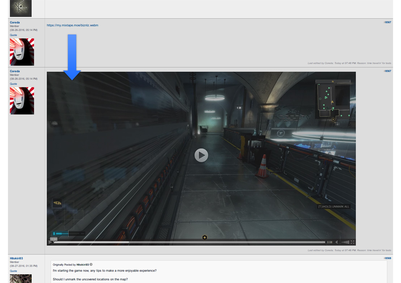Select the date 08-27-2016, 01:35 PM
401x283 pixels.
[x=24, y=266]
